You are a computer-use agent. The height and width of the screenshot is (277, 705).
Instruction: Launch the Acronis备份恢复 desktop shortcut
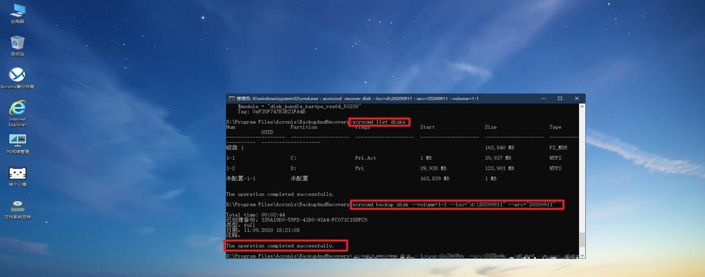17,75
